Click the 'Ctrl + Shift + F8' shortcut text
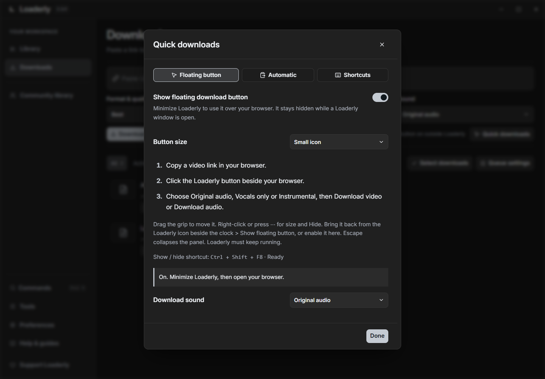 237,257
